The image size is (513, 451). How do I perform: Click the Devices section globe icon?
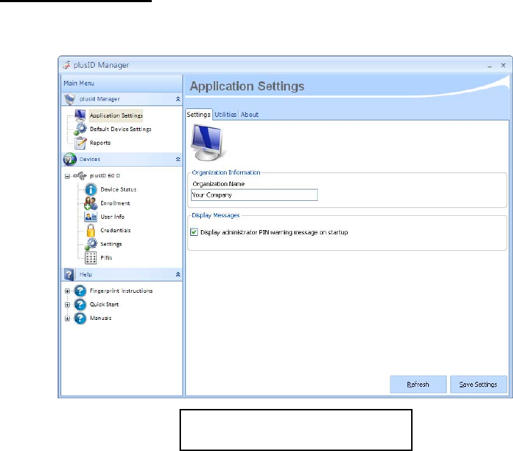(x=70, y=160)
